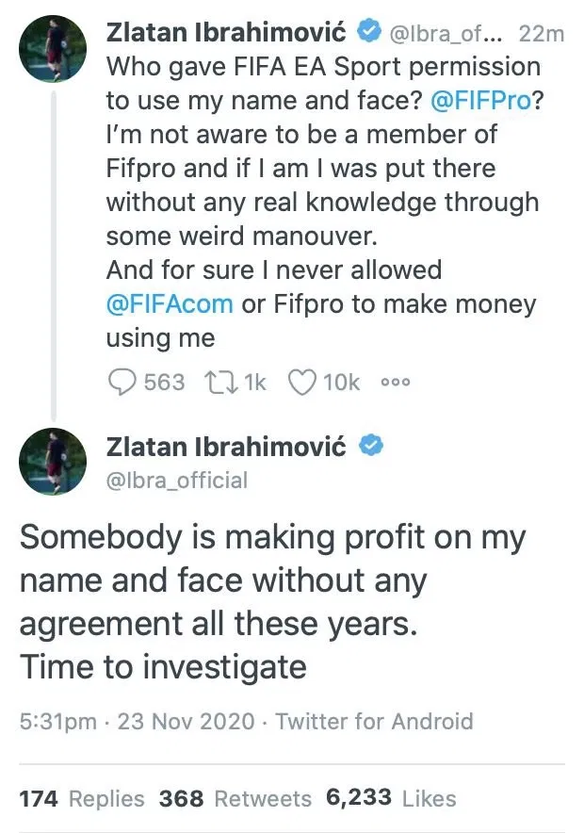584x833 pixels.
Task: Open the second tweet's profile avatar
Action: pyautogui.click(x=53, y=461)
